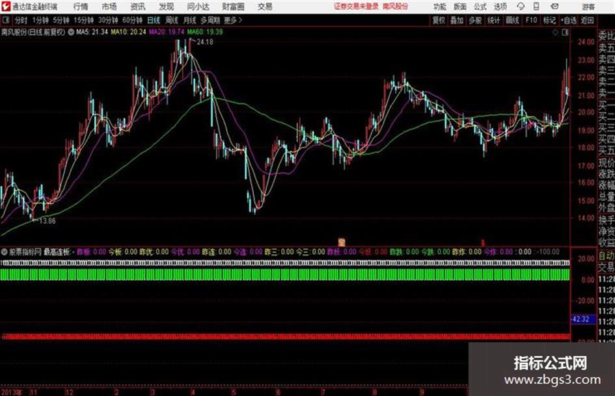Image resolution: width=615 pixels, height=396 pixels.
Task: Toggle the left sidebar panel icon
Action: coord(5,20)
